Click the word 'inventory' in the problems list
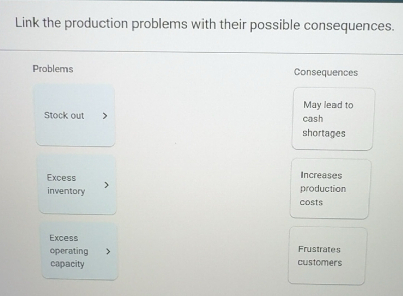This screenshot has height=296, width=403. [66, 191]
